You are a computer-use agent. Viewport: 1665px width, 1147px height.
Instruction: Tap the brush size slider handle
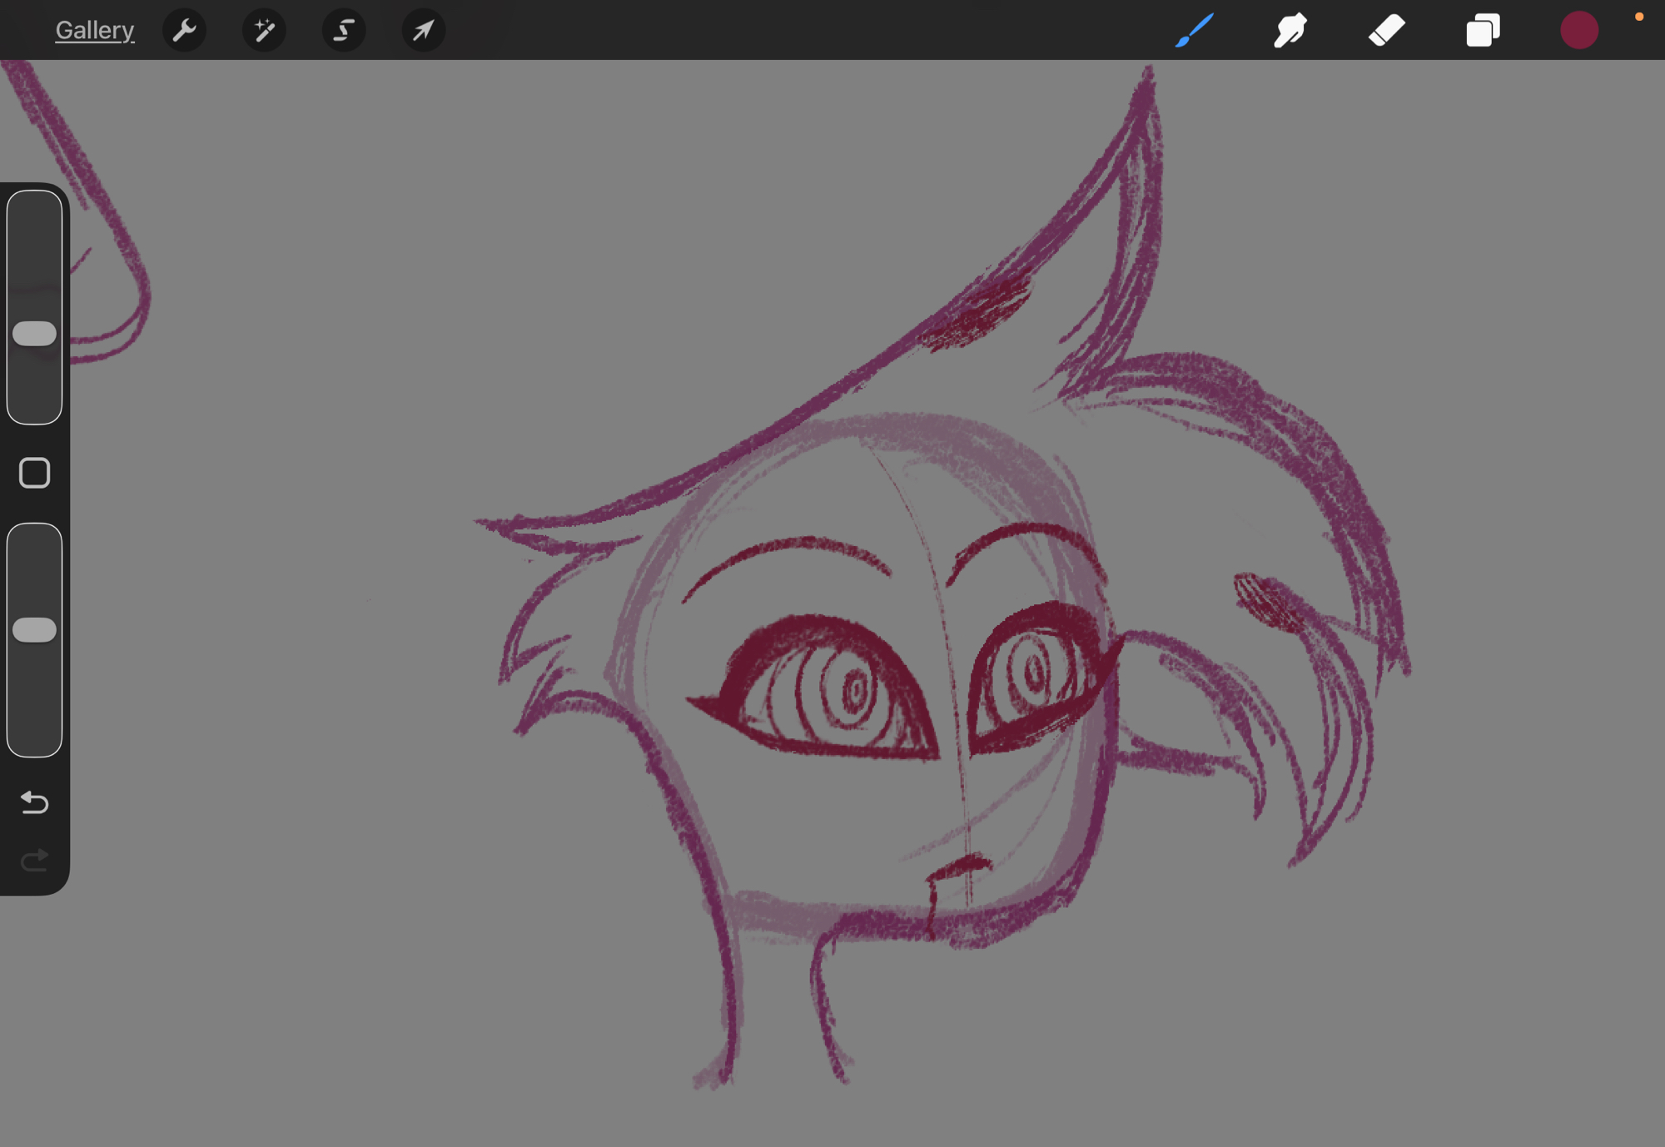click(34, 334)
